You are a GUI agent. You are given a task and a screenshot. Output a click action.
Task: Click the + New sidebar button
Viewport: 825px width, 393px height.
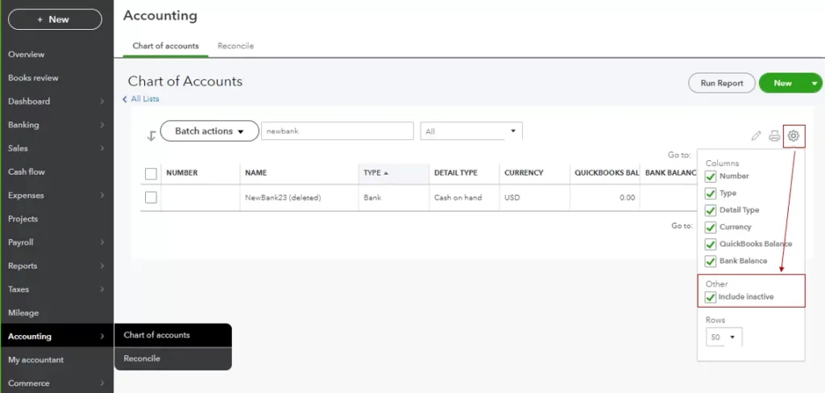pyautogui.click(x=56, y=19)
